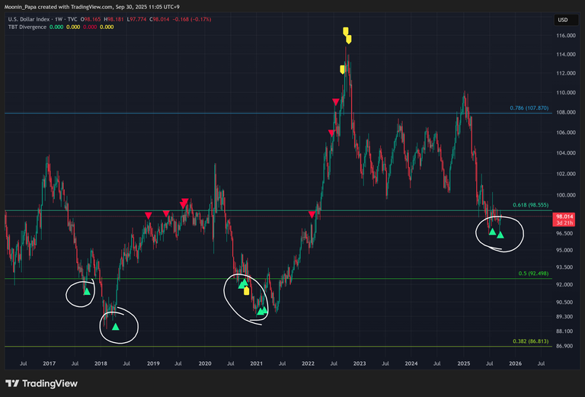This screenshot has width=585, height=397.
Task: Select the green triangle in the 2017 circle
Action: tap(87, 291)
